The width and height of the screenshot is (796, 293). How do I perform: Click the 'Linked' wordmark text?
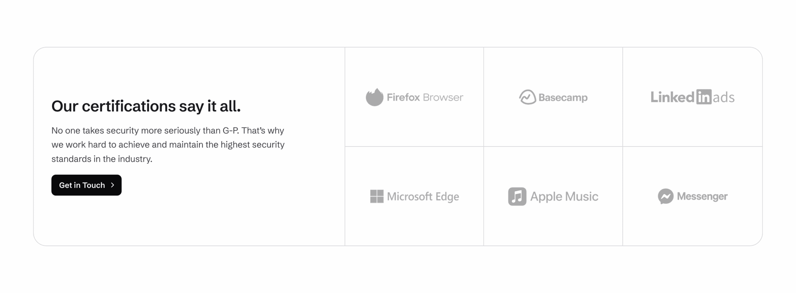[673, 97]
